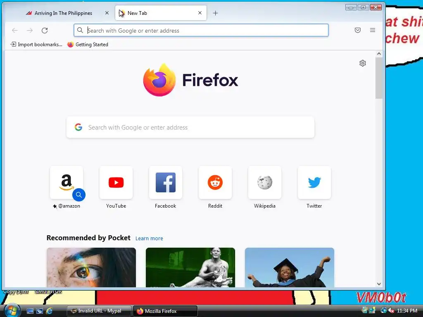This screenshot has width=423, height=317.
Task: Open Getting Started bookmark
Action: 88,45
